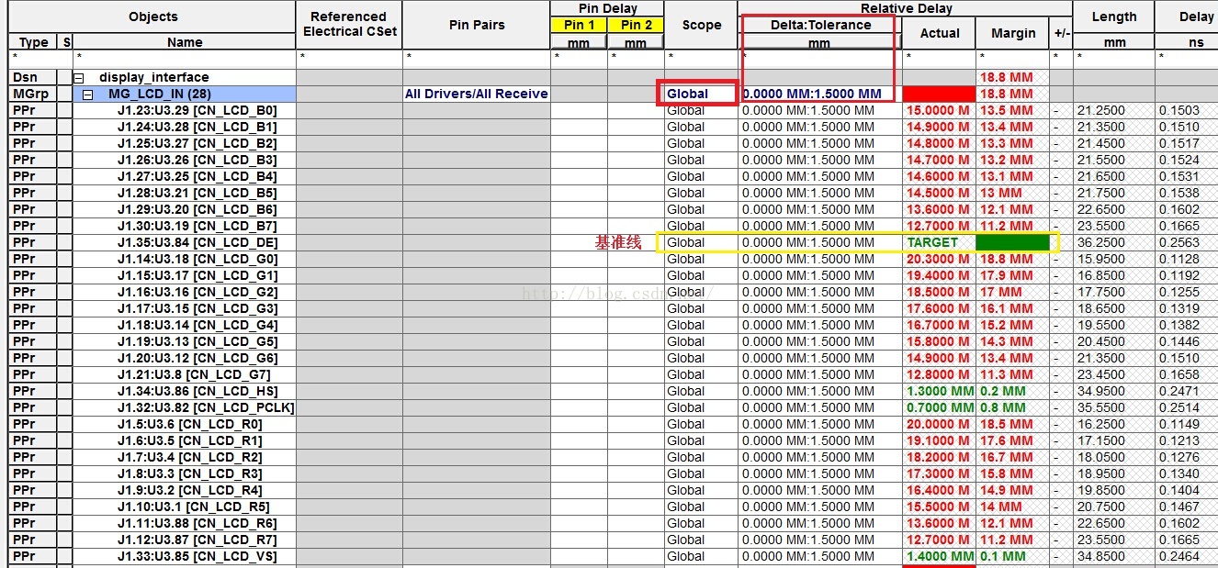The height and width of the screenshot is (568, 1218).
Task: Select the J1.33:U3.85 [CN_LCD_VS] row name
Action: click(x=197, y=556)
